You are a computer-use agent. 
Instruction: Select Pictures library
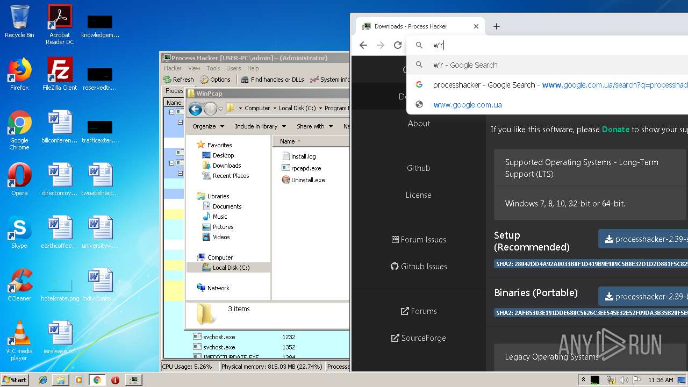218,227
